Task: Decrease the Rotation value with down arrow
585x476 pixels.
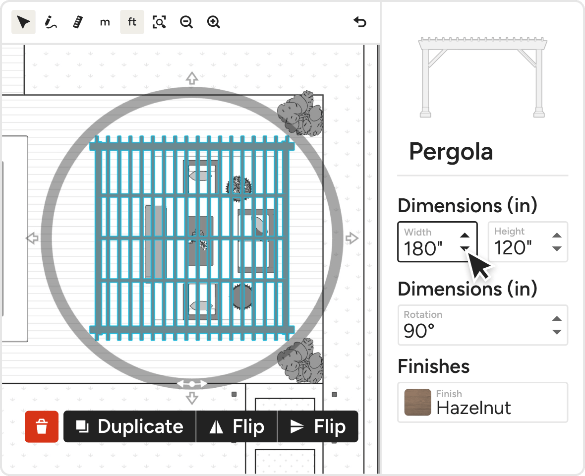Action: (x=557, y=332)
